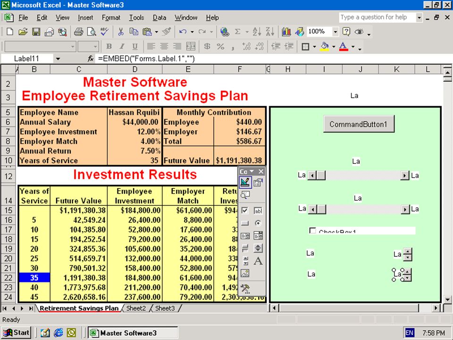Open the Format menu

tap(111, 17)
